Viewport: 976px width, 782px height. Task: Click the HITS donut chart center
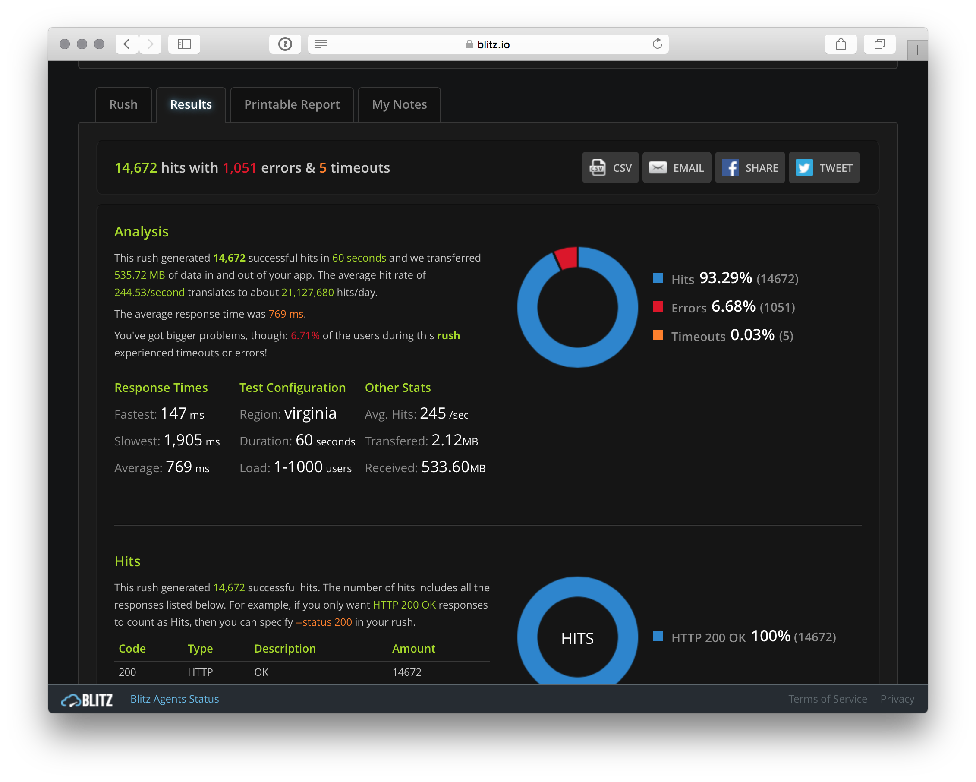pos(577,638)
